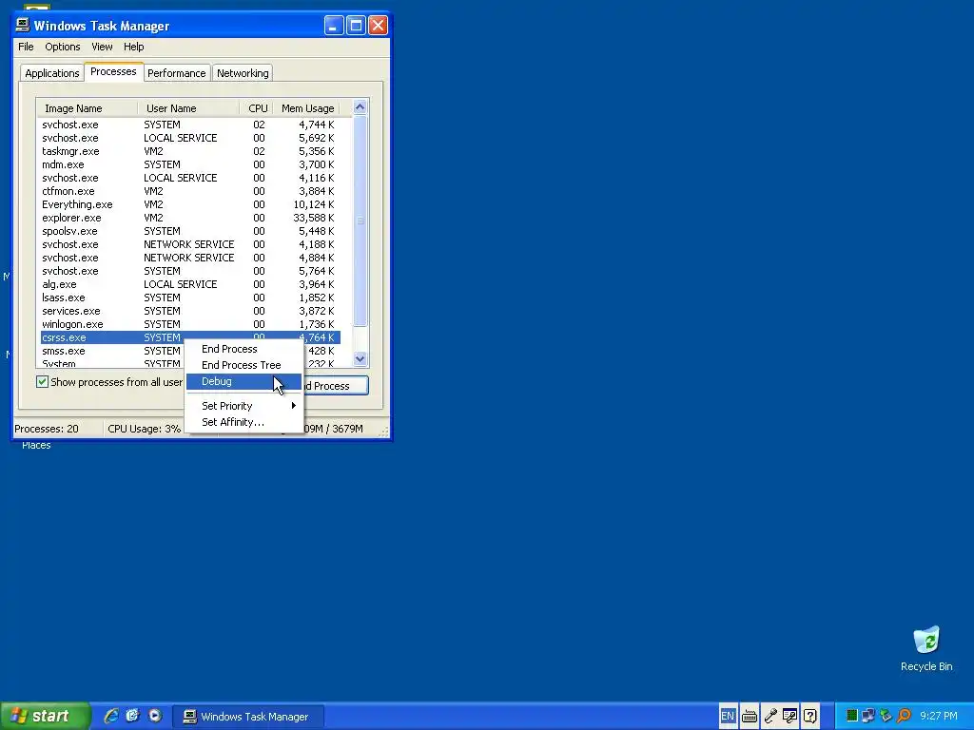Click the process list scrollbar thumb
This screenshot has width=974, height=730.
coord(360,221)
